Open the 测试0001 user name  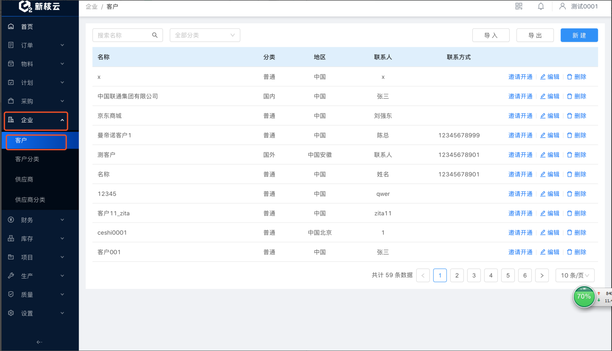[x=585, y=6]
